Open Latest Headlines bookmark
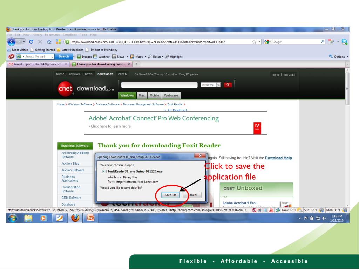359x269 pixels. 70,50
